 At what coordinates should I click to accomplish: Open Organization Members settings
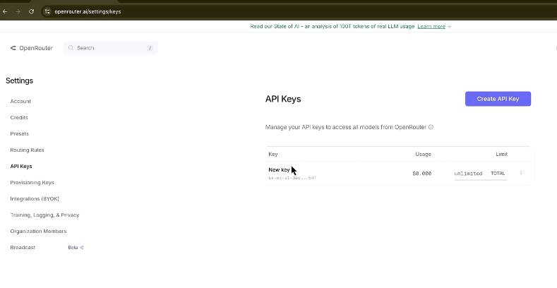coord(38,232)
